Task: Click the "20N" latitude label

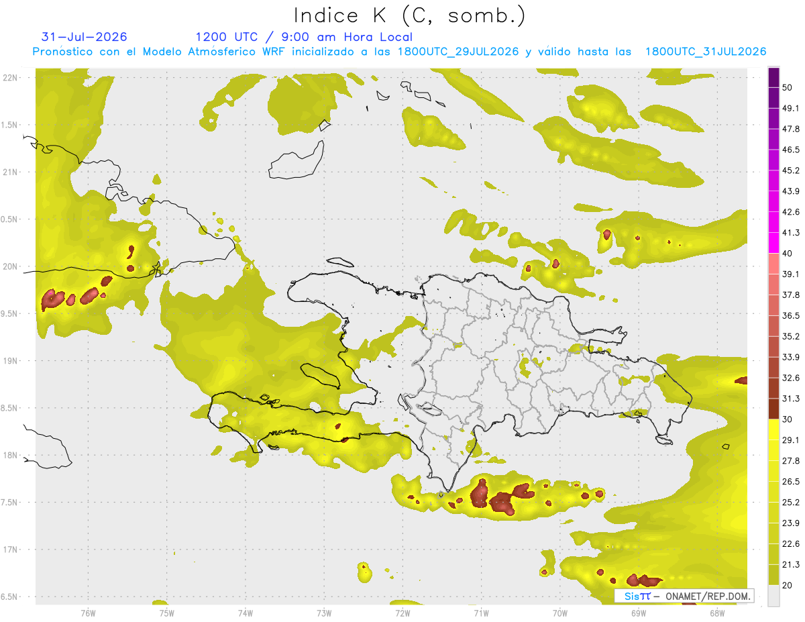Action: coord(11,266)
